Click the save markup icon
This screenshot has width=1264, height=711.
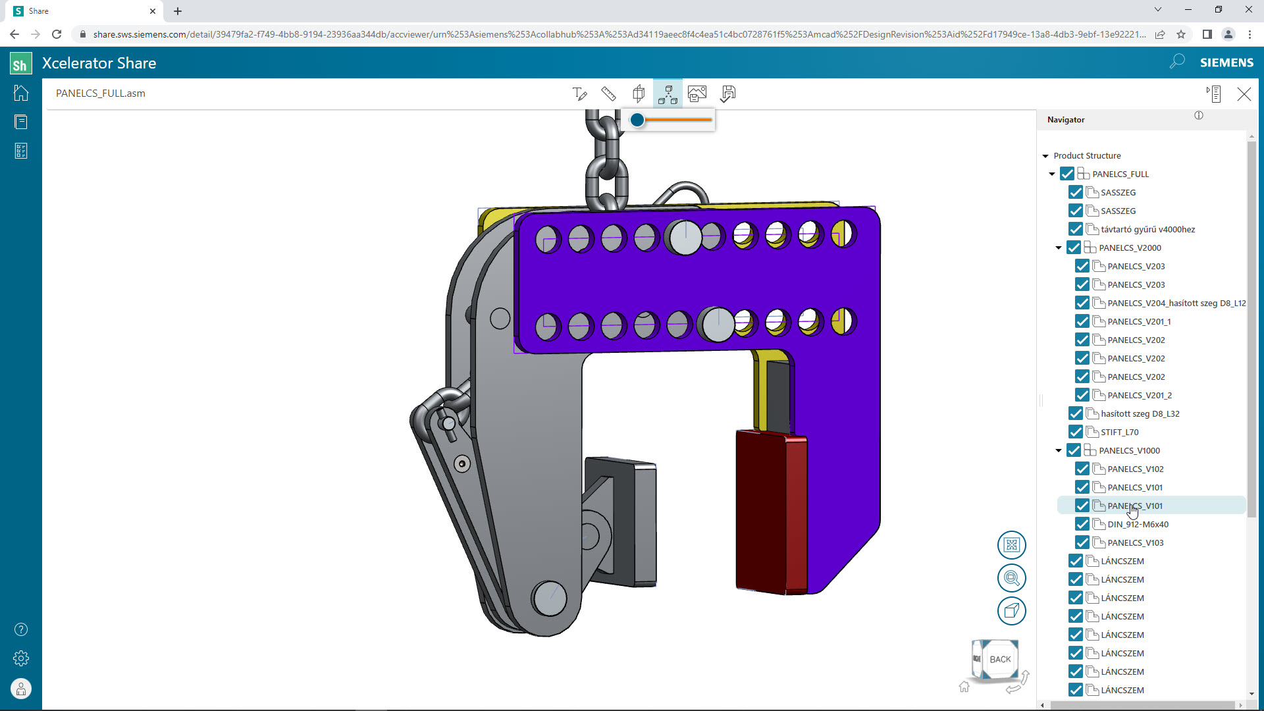click(x=728, y=94)
